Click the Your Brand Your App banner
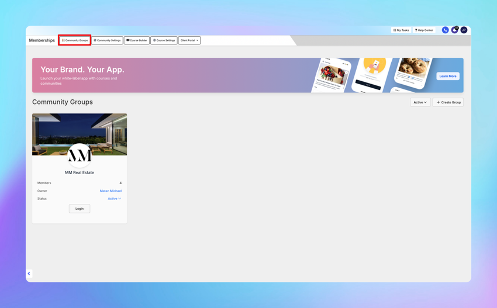This screenshot has width=497, height=308. pyautogui.click(x=247, y=75)
